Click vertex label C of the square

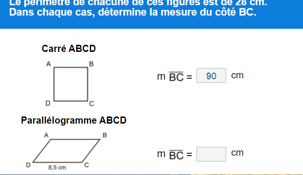92,104
